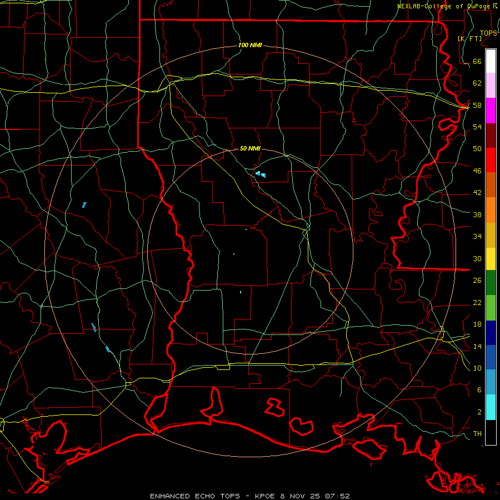Pick the cyan legend swatch

[491, 407]
